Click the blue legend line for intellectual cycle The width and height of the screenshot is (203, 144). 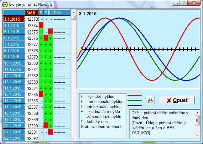point(135,105)
